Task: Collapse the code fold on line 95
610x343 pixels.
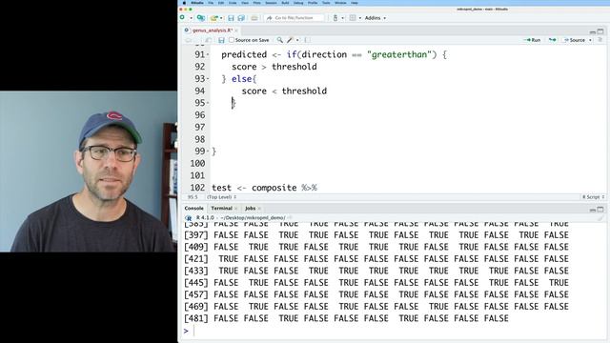Action: pyautogui.click(x=208, y=103)
